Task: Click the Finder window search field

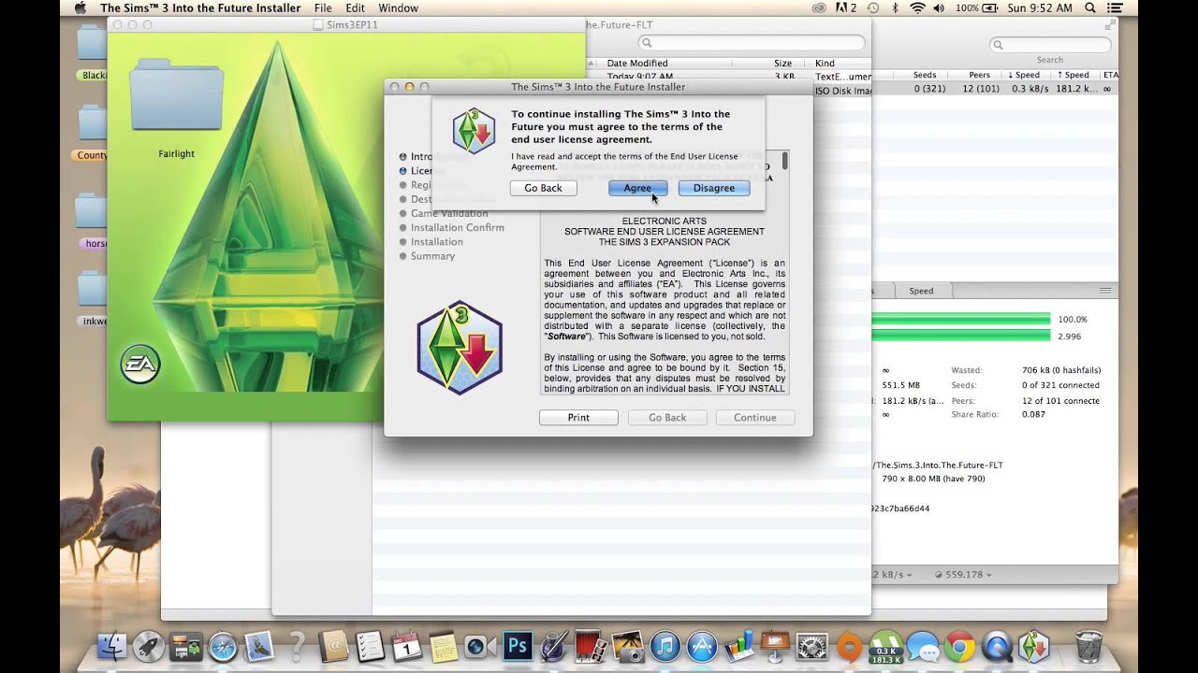Action: [752, 43]
